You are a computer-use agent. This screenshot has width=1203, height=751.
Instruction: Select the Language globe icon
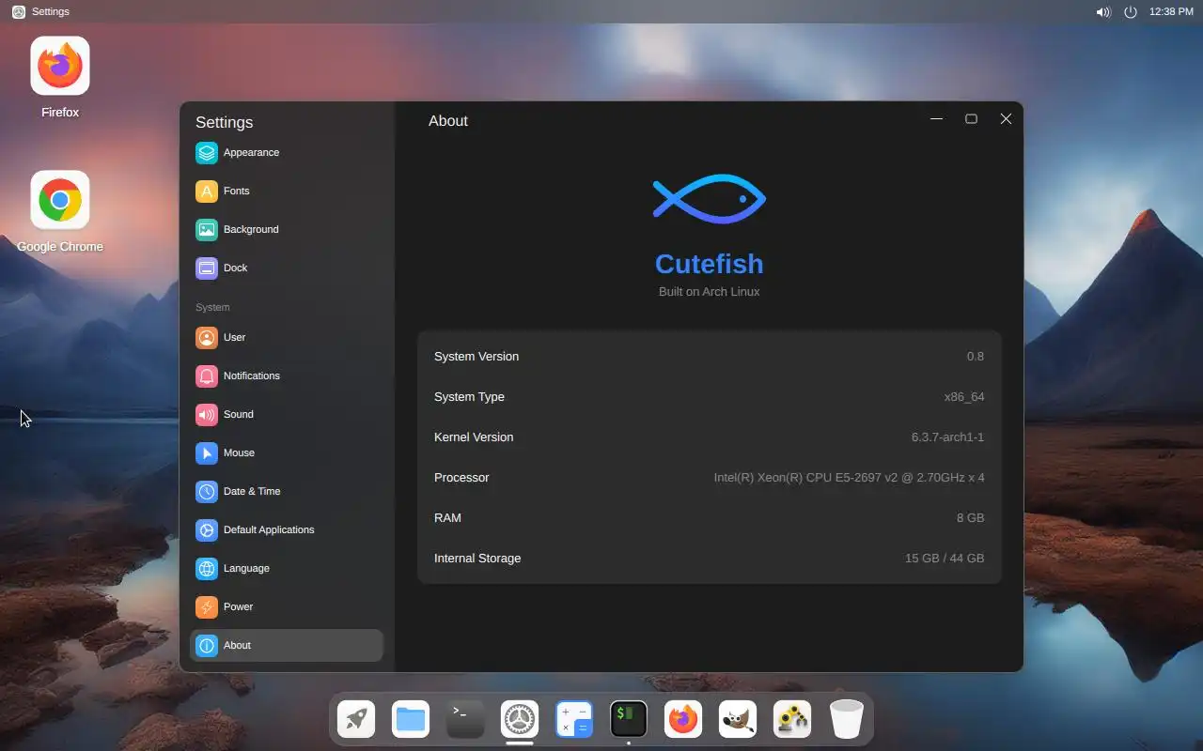(x=207, y=568)
